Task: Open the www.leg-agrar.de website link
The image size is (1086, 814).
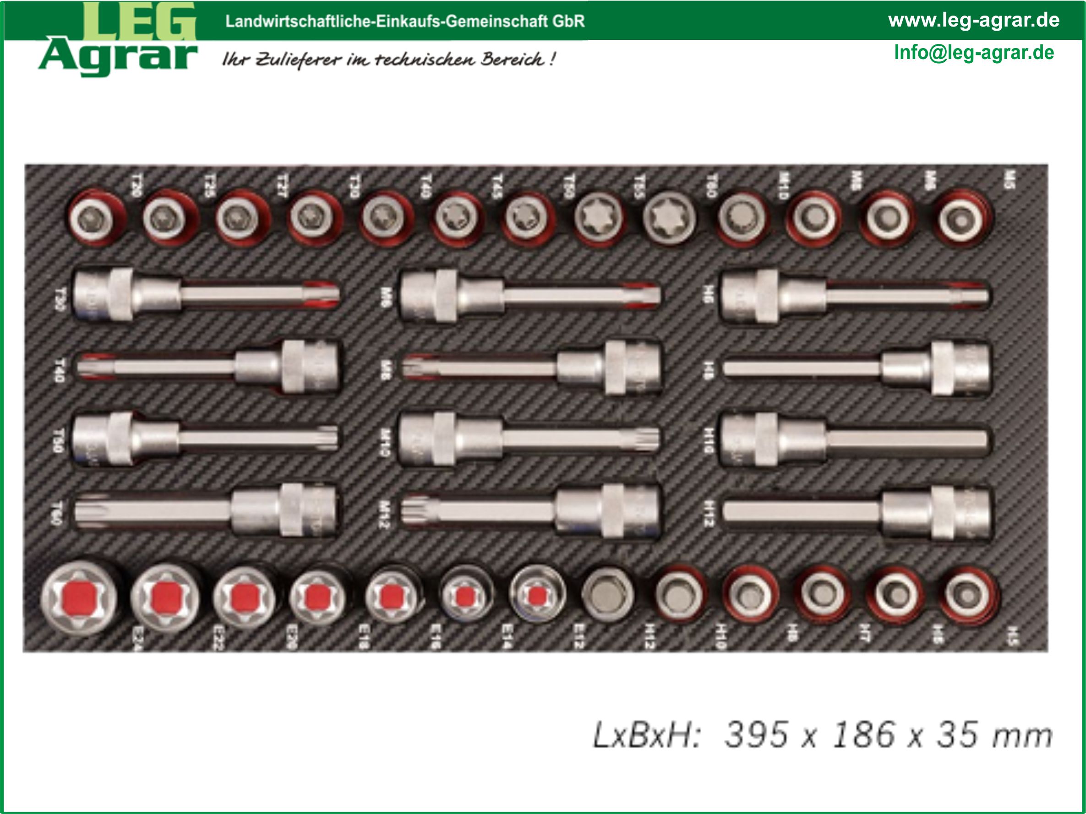Action: point(974,20)
